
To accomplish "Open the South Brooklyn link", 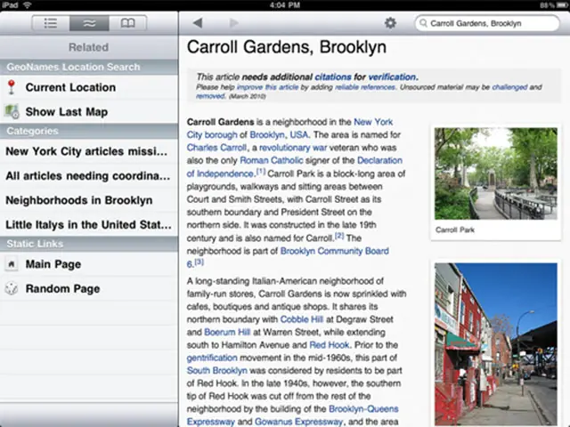I will coord(217,371).
